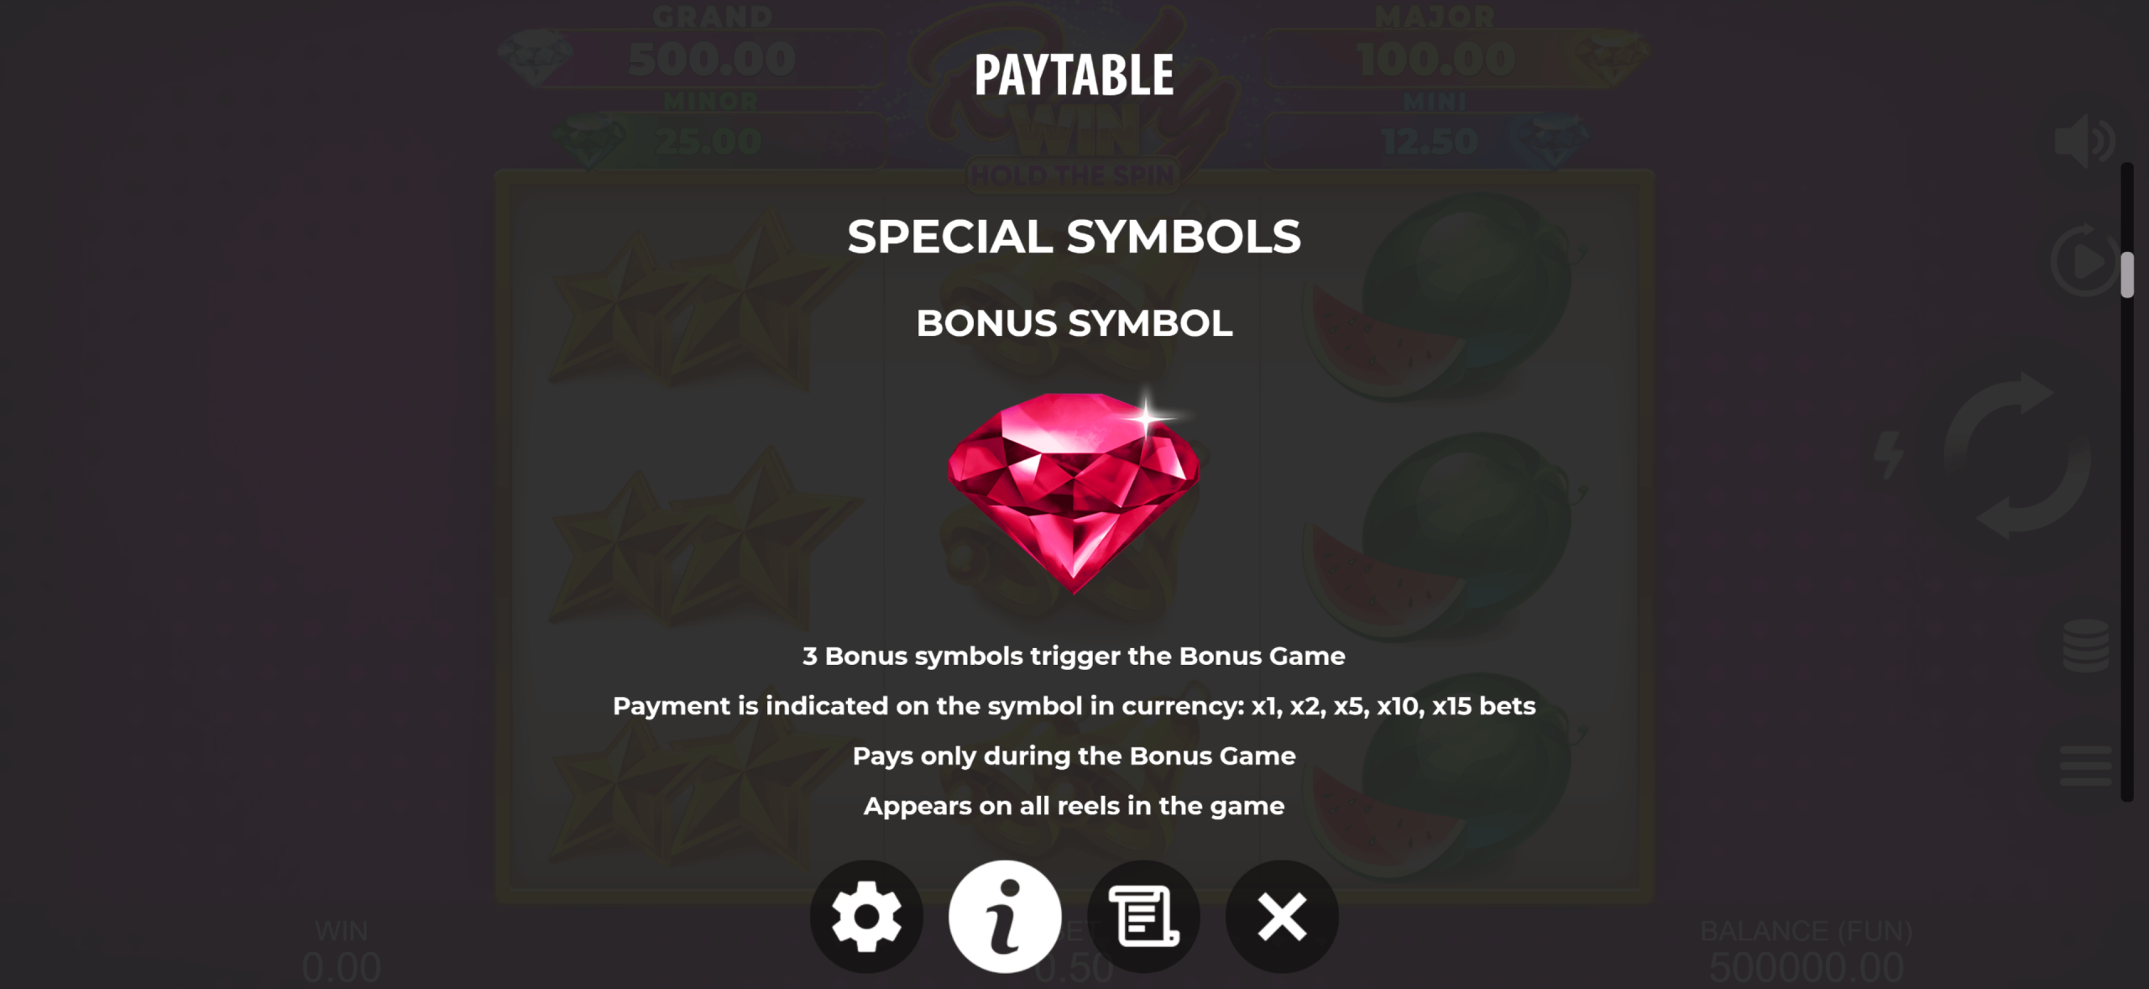The height and width of the screenshot is (989, 2149).
Task: Click the PAYTABLE title heading
Action: pos(1074,76)
